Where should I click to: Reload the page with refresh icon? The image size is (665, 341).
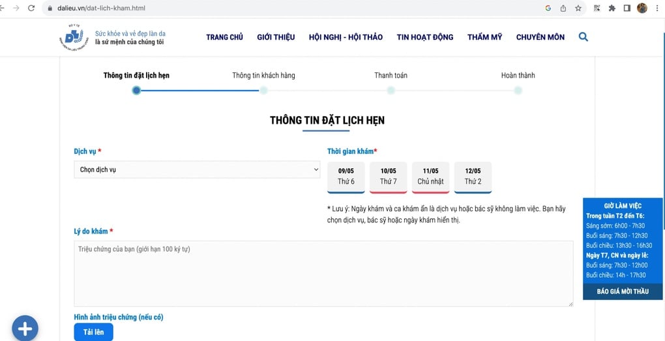[x=31, y=8]
